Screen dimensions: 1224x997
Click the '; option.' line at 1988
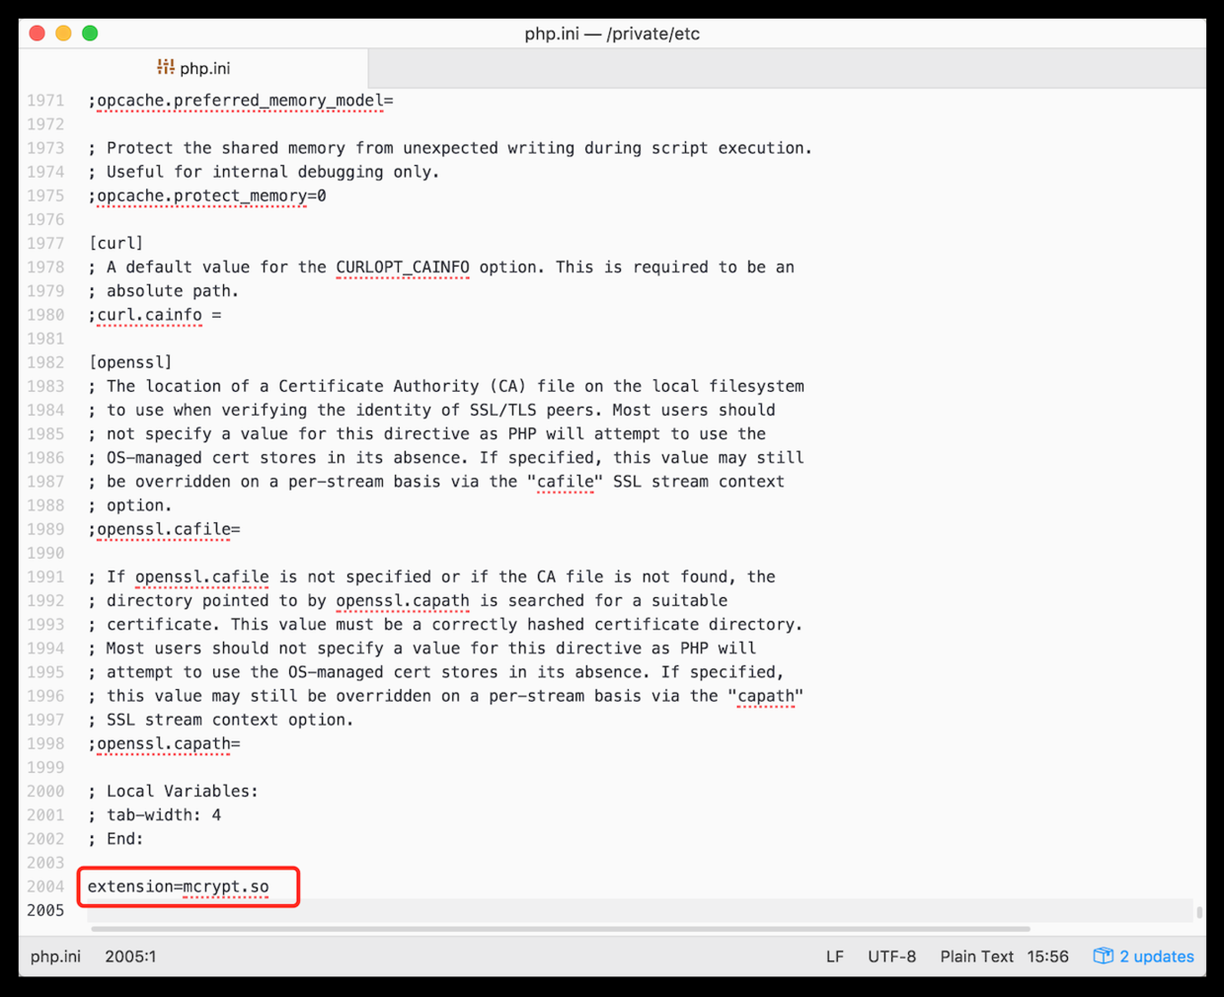tap(130, 505)
